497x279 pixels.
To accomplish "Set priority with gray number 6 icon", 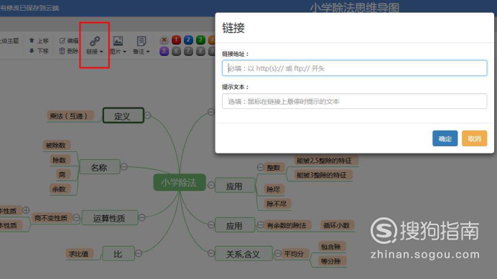I will coord(176,51).
